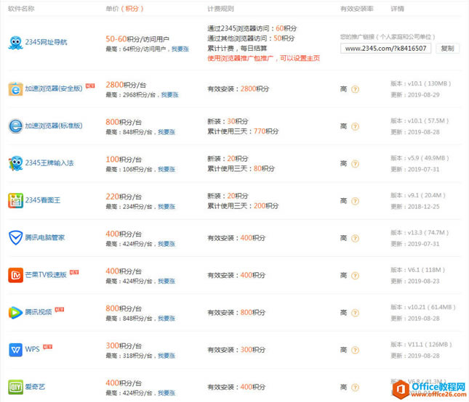This screenshot has height=402, width=469.
Task: Click 我要涨 link in 加速浏览器(标准版) row
Action: point(167,132)
